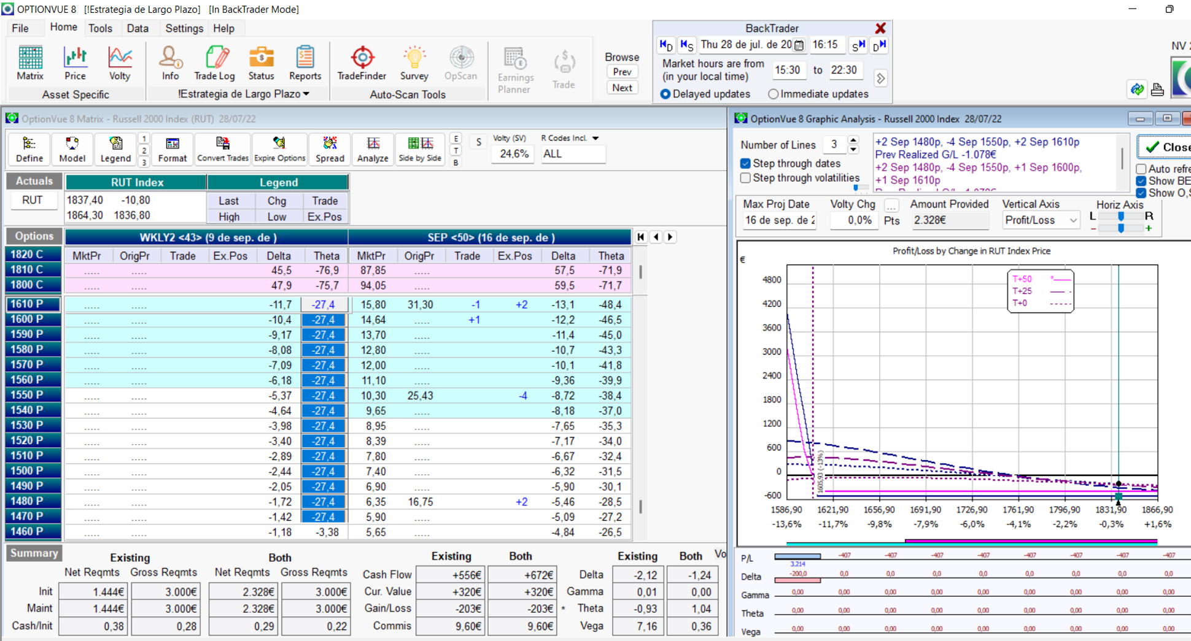Click the Define matrix button

[x=29, y=149]
